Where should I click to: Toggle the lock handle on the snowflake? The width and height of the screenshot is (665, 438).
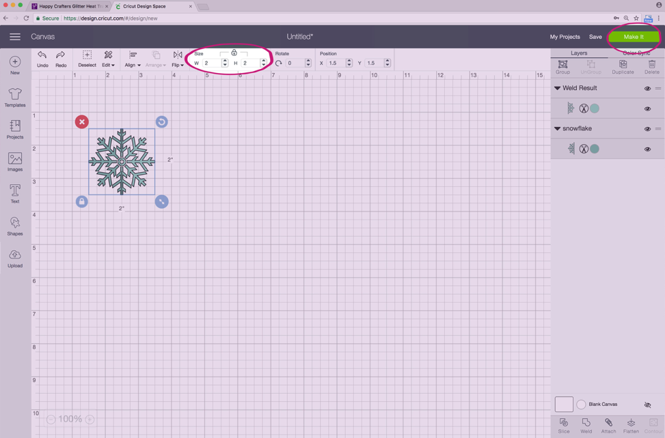click(x=82, y=202)
